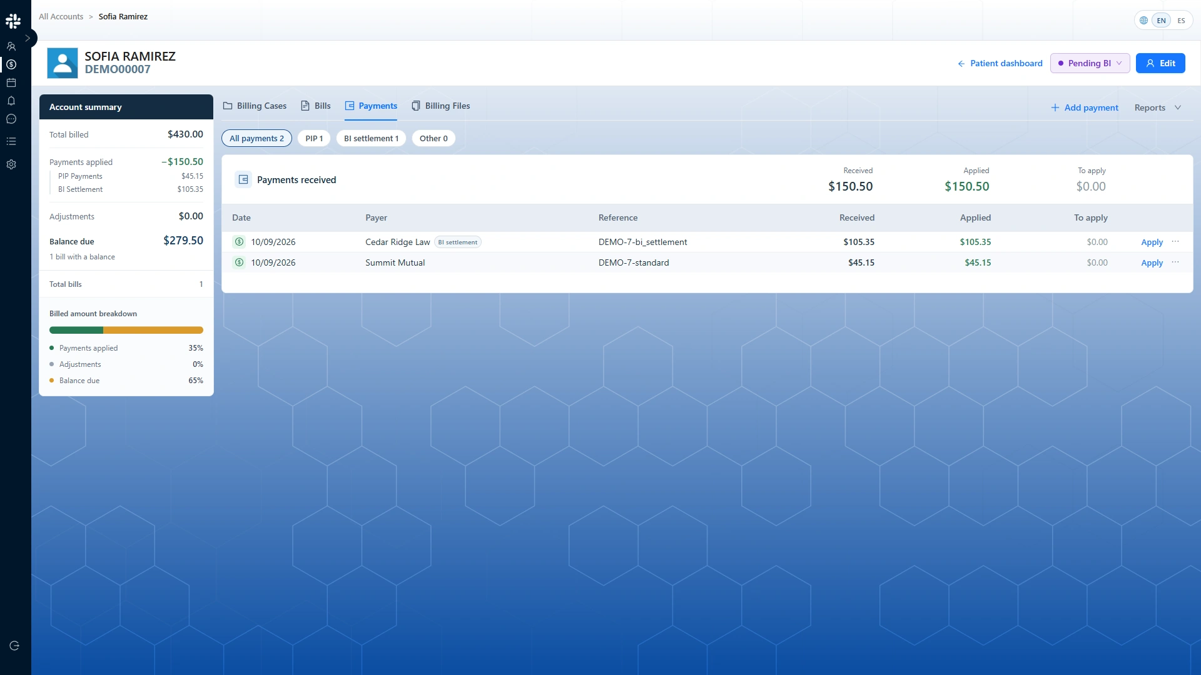
Task: Click Add payment
Action: (1085, 107)
